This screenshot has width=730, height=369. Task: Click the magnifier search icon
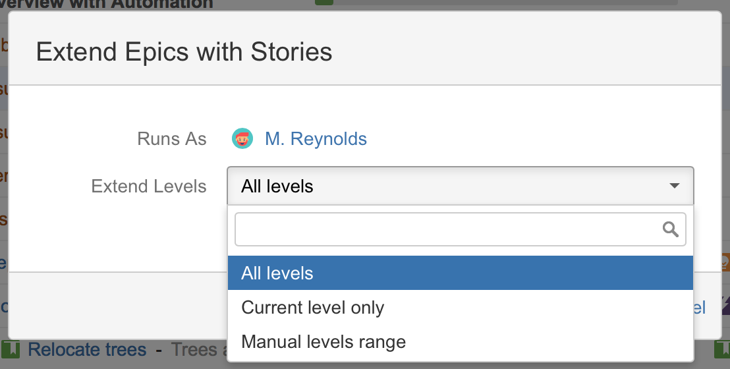pyautogui.click(x=671, y=229)
